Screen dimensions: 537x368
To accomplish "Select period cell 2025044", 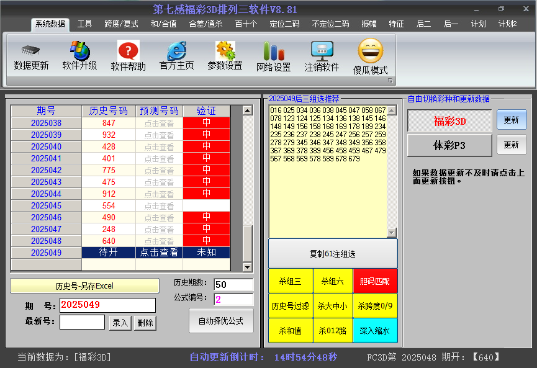I will pos(46,194).
